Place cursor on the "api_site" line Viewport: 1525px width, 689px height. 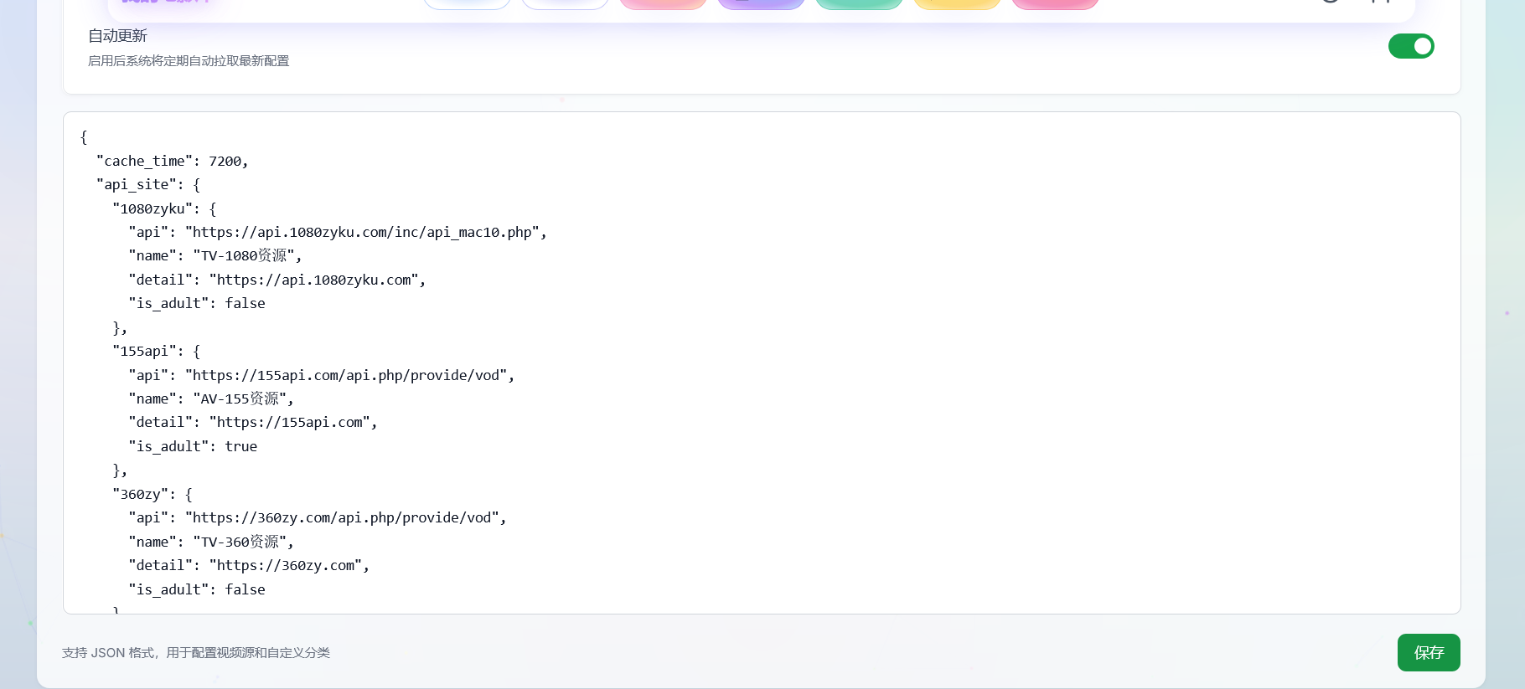(x=147, y=184)
